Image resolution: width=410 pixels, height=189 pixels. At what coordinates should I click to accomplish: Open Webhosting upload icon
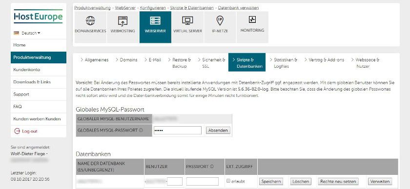pos(123,21)
